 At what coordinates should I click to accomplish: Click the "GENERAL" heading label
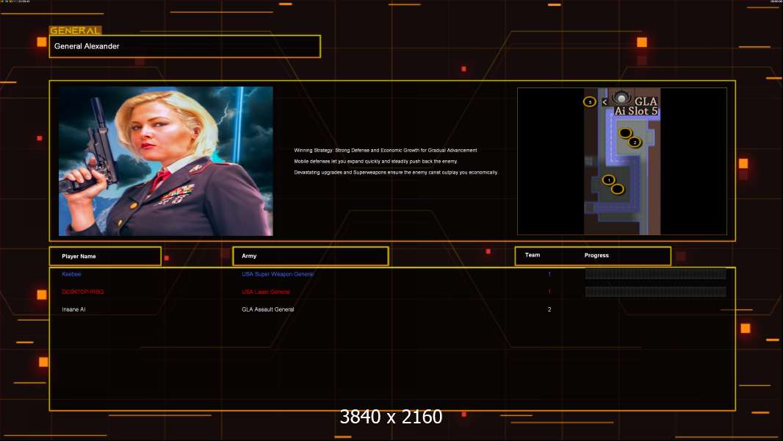coord(76,30)
